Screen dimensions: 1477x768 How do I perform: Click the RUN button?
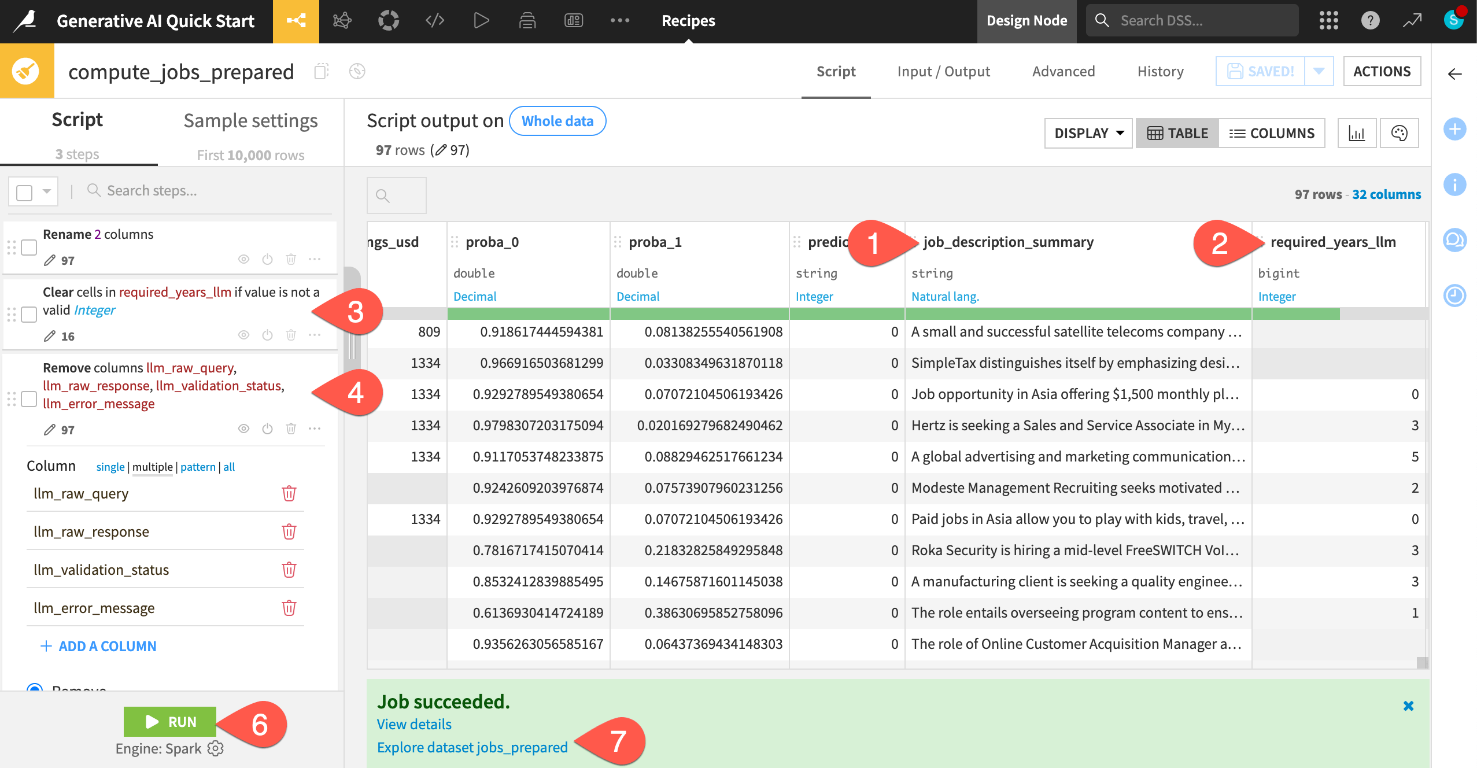(170, 722)
